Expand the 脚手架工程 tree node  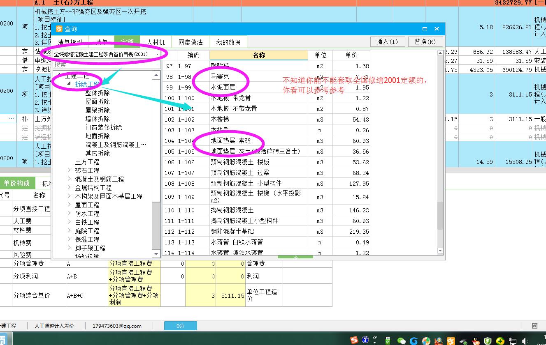point(69,248)
